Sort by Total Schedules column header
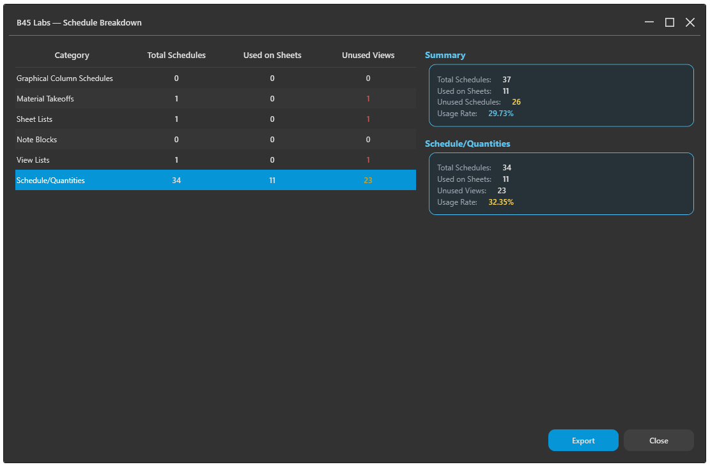710x467 pixels. 176,55
